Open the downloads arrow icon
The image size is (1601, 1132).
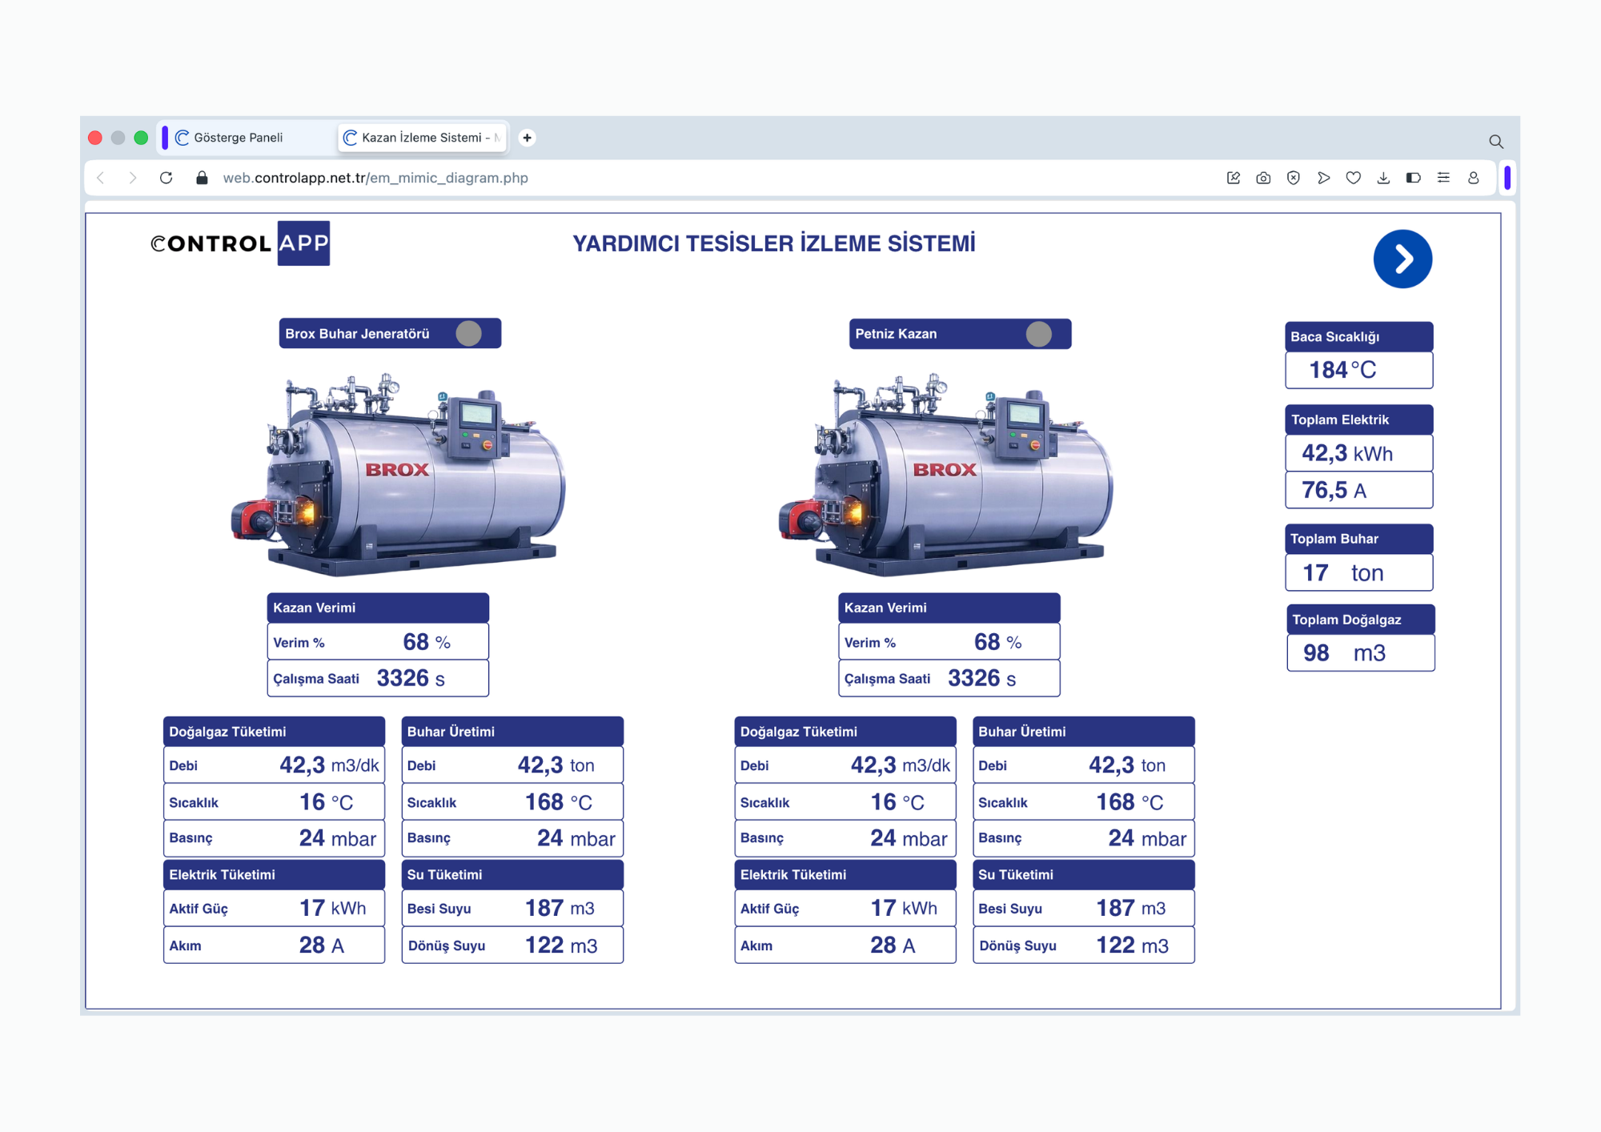pyautogui.click(x=1383, y=178)
